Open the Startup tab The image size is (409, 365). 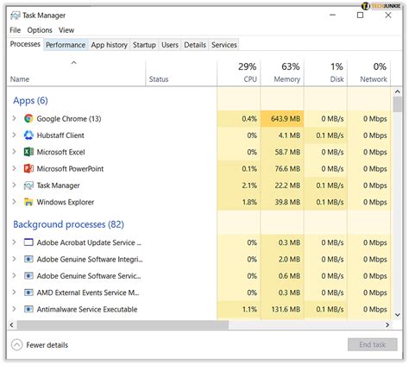point(144,45)
